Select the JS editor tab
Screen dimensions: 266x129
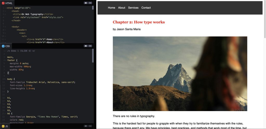pos(5,126)
